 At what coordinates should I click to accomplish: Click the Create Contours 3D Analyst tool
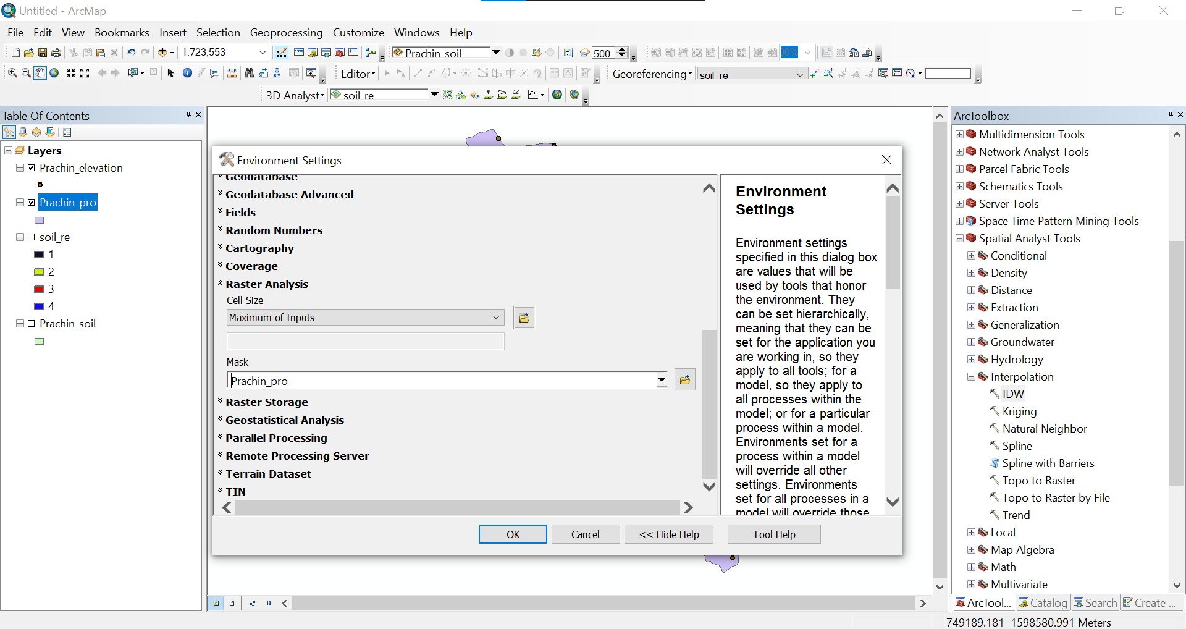447,95
